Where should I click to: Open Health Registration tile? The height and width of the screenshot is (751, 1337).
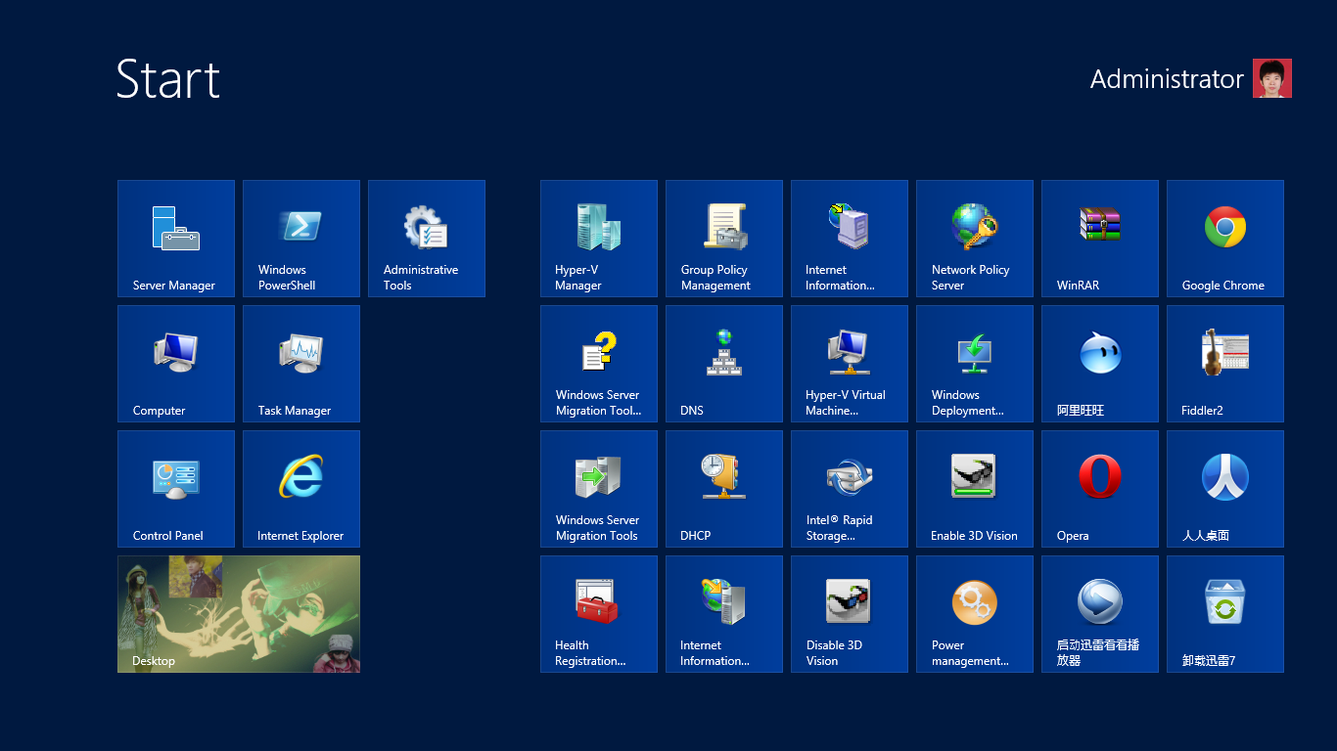[x=599, y=614]
